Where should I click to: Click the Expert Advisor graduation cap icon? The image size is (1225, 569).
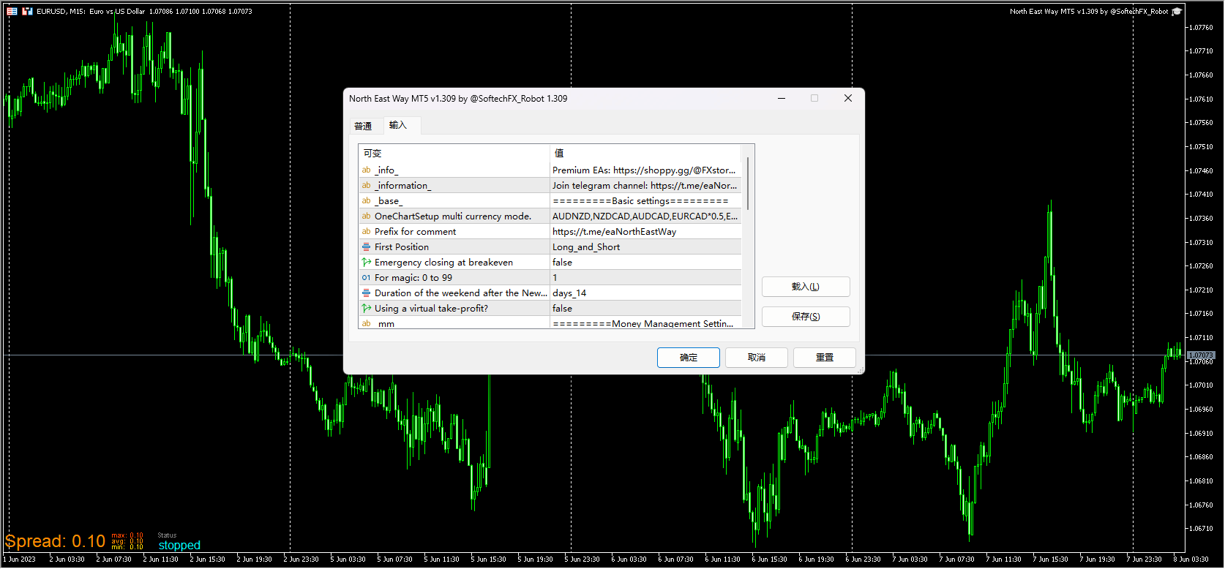tap(1177, 12)
